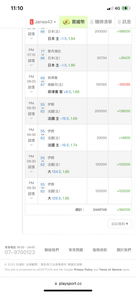Open the Google Privacy Policy link

83,270
